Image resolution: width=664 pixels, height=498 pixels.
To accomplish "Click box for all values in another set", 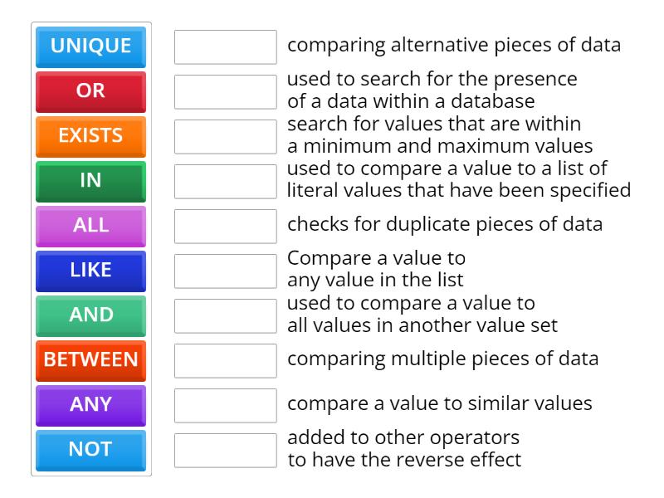I will [x=226, y=316].
